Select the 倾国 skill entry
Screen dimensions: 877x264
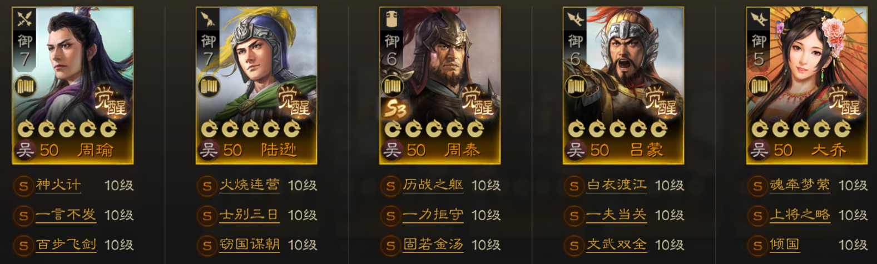785,245
